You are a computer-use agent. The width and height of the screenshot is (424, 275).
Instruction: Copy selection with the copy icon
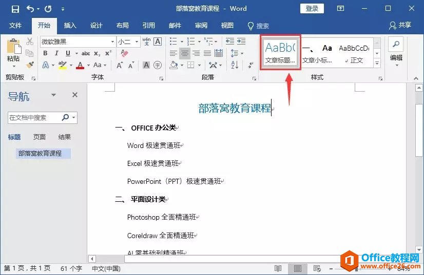tap(30, 53)
